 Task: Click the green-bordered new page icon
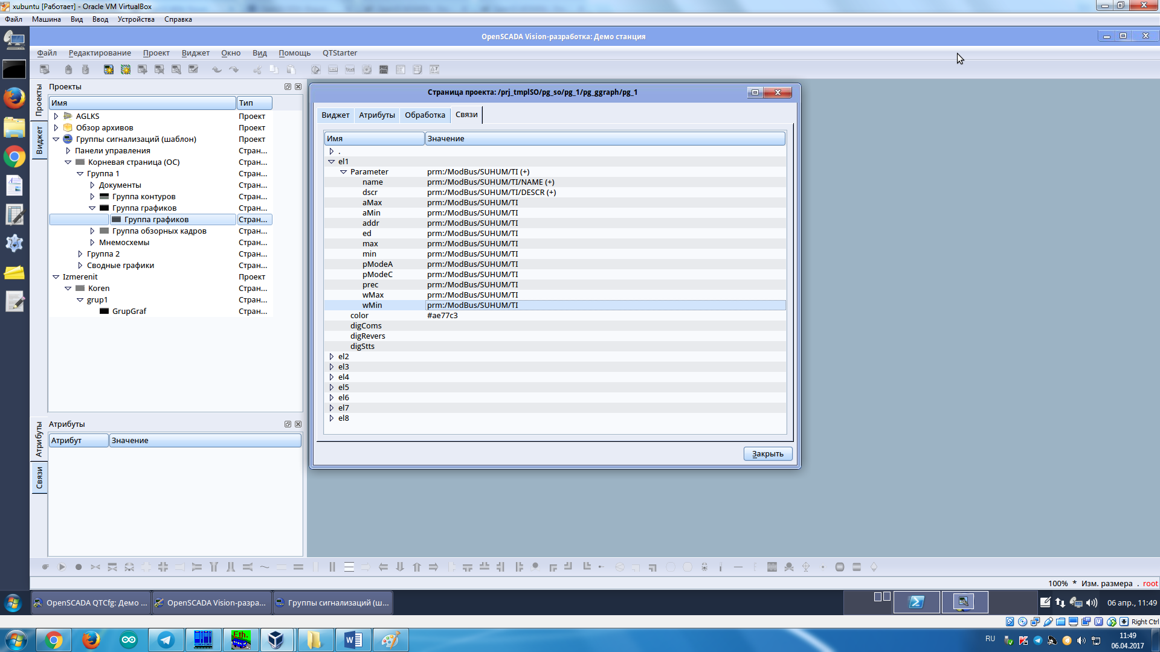point(126,69)
